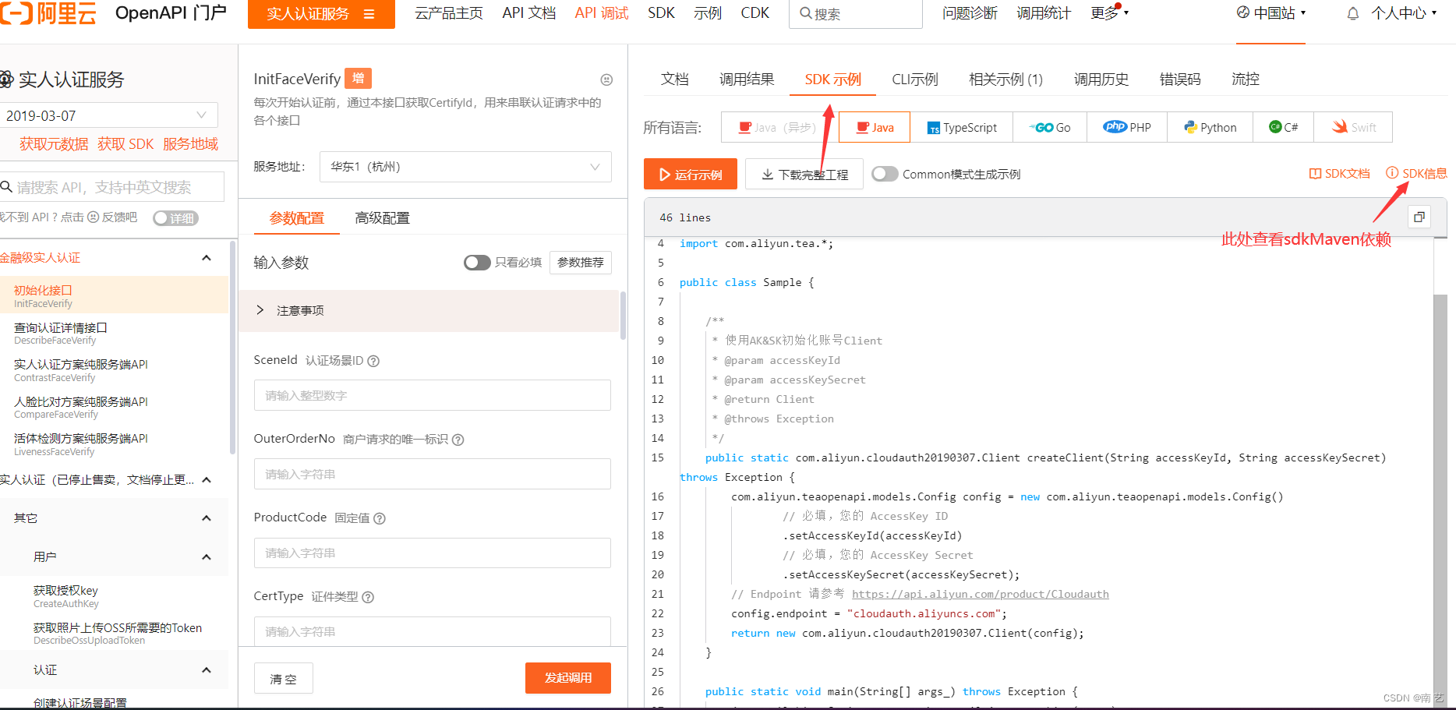The width and height of the screenshot is (1456, 710).
Task: Click the SDK文档 book icon link
Action: 1339,174
